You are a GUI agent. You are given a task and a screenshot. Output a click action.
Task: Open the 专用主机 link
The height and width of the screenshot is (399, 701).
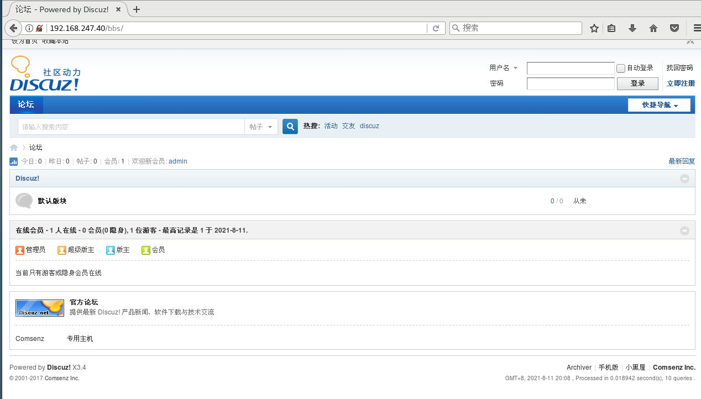pyautogui.click(x=80, y=338)
